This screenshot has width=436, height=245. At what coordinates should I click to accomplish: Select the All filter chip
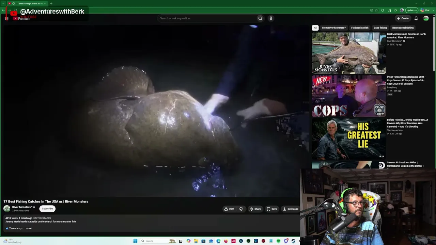pyautogui.click(x=315, y=28)
